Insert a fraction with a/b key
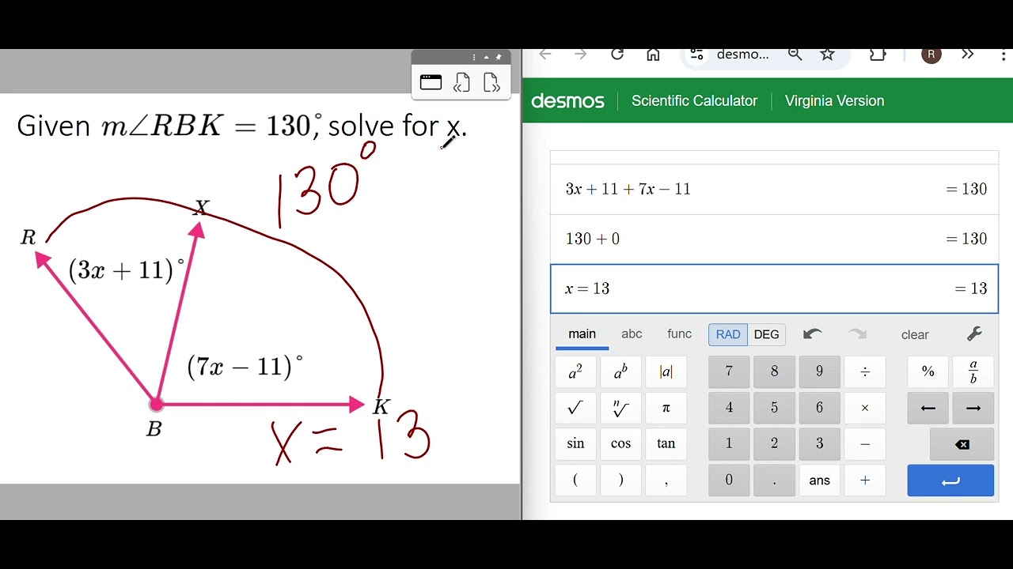Screen dimensions: 1013x569 click(973, 372)
